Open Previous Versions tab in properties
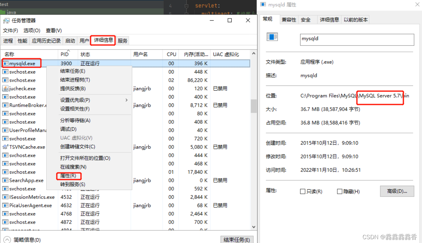The image size is (422, 243). point(355,20)
